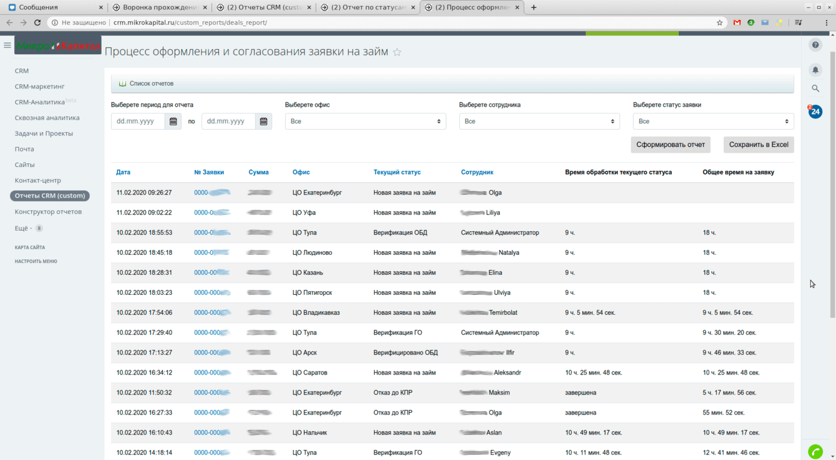This screenshot has width=836, height=460.
Task: Reload the page in the browser
Action: coord(37,22)
